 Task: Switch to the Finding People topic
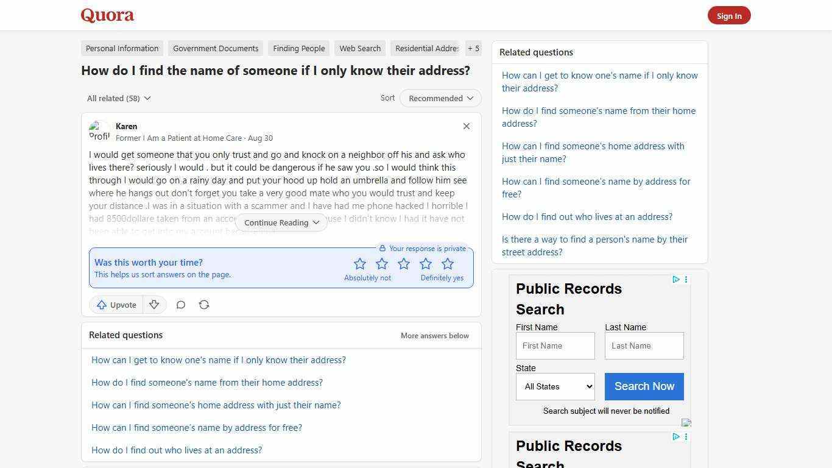coord(299,48)
